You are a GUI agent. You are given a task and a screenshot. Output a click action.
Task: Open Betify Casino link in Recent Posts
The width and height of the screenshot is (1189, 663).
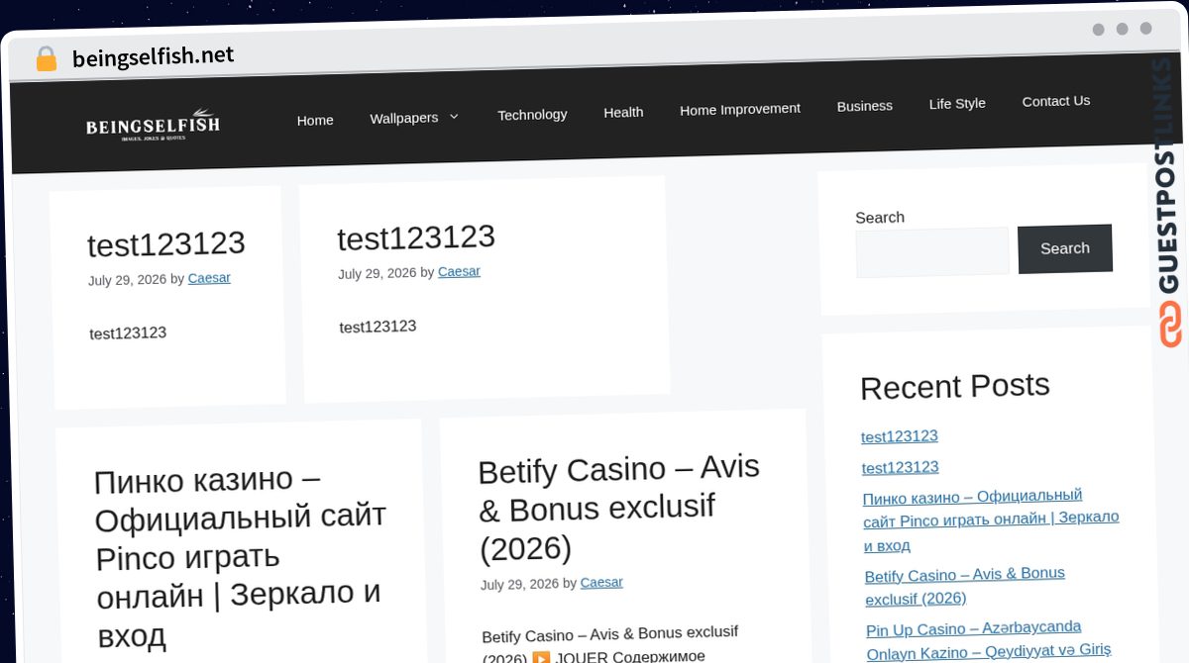965,587
